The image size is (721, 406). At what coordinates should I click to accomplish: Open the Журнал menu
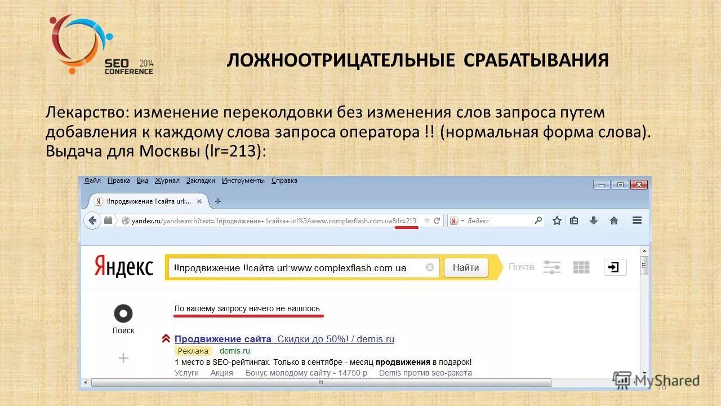167,180
